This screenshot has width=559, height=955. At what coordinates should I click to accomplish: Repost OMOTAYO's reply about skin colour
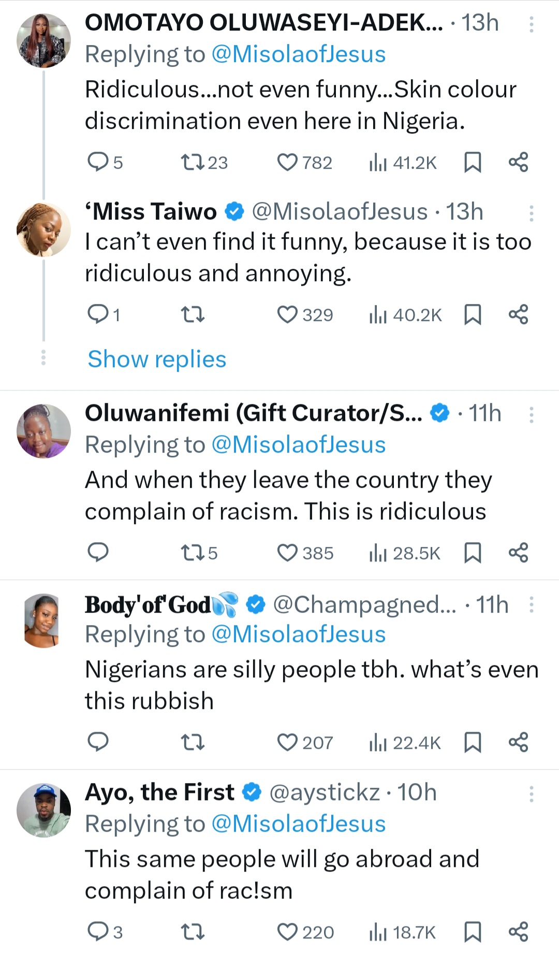[x=192, y=163]
